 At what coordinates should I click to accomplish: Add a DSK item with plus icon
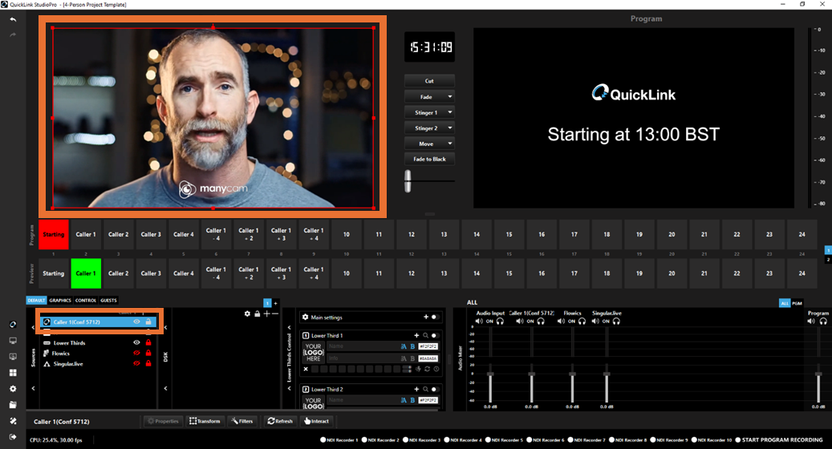[266, 313]
